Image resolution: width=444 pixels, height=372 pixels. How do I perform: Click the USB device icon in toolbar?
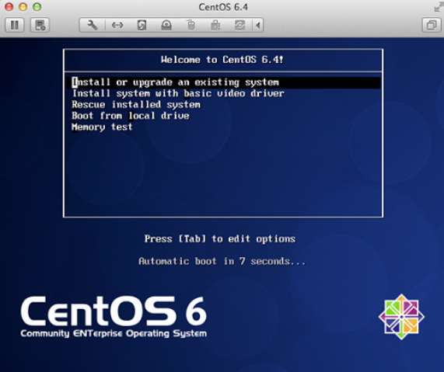coord(215,25)
